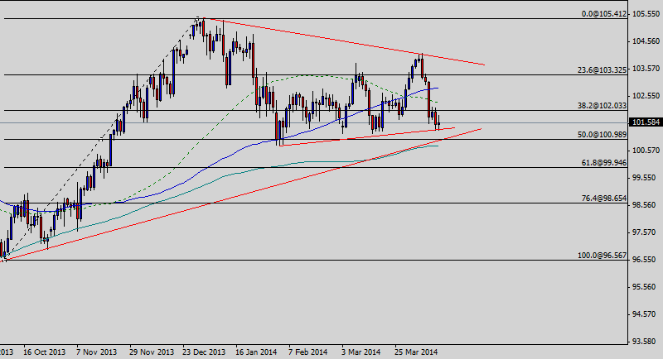Click the peak of green dashed moving average
This screenshot has height=359, width=663.
pyautogui.click(x=305, y=75)
